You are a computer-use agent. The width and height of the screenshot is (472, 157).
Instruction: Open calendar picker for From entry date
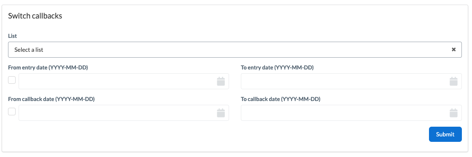[x=221, y=81]
